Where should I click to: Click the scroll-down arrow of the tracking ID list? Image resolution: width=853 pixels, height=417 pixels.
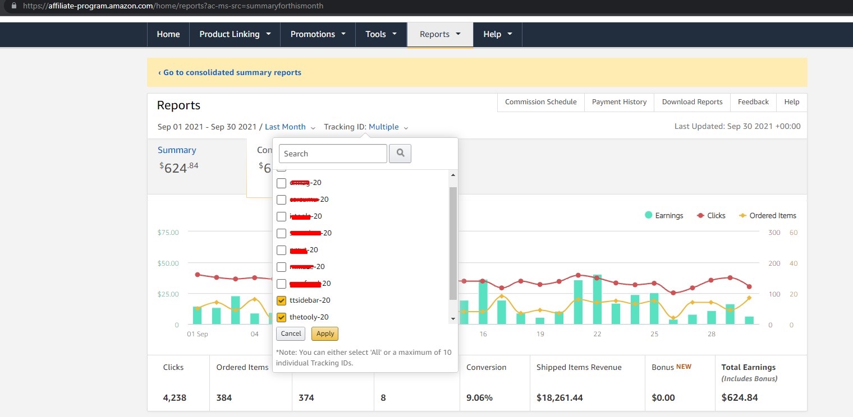tap(453, 319)
